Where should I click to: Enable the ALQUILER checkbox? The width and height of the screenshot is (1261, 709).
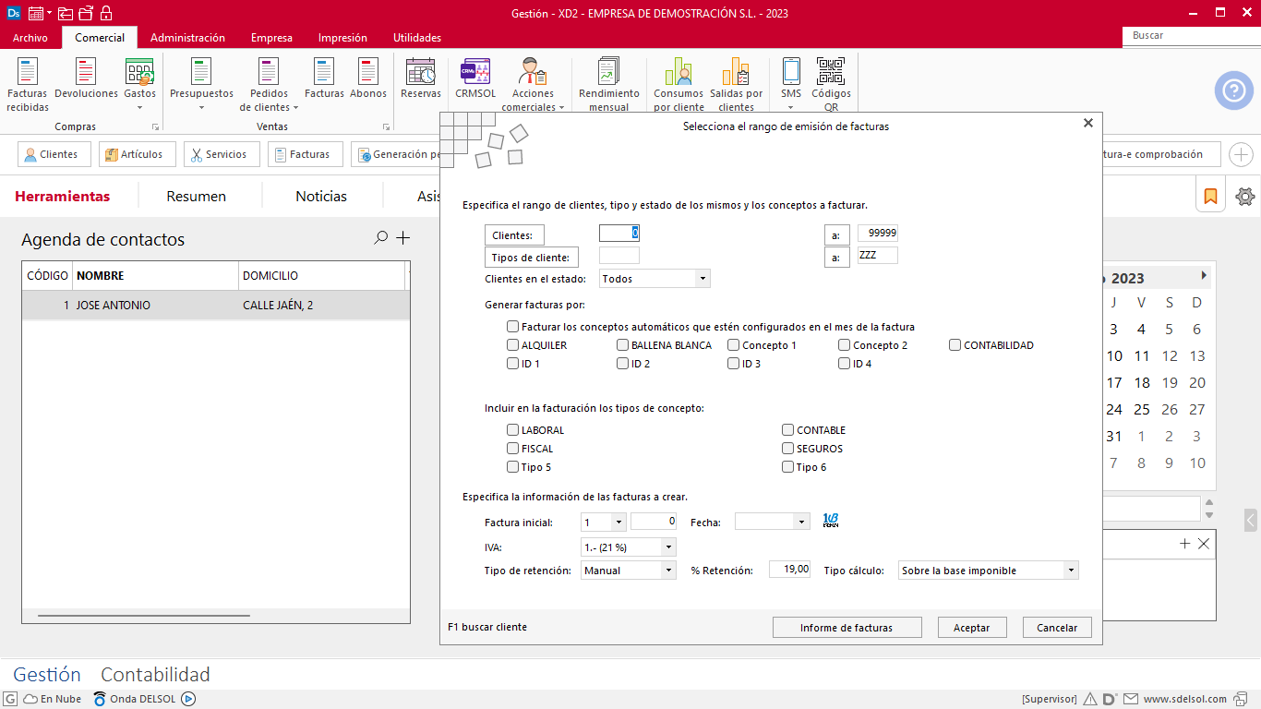click(513, 345)
